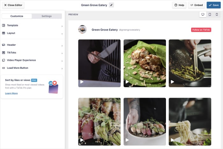
Task: Open the knife sharpening video thumbnail
Action: pos(99,63)
